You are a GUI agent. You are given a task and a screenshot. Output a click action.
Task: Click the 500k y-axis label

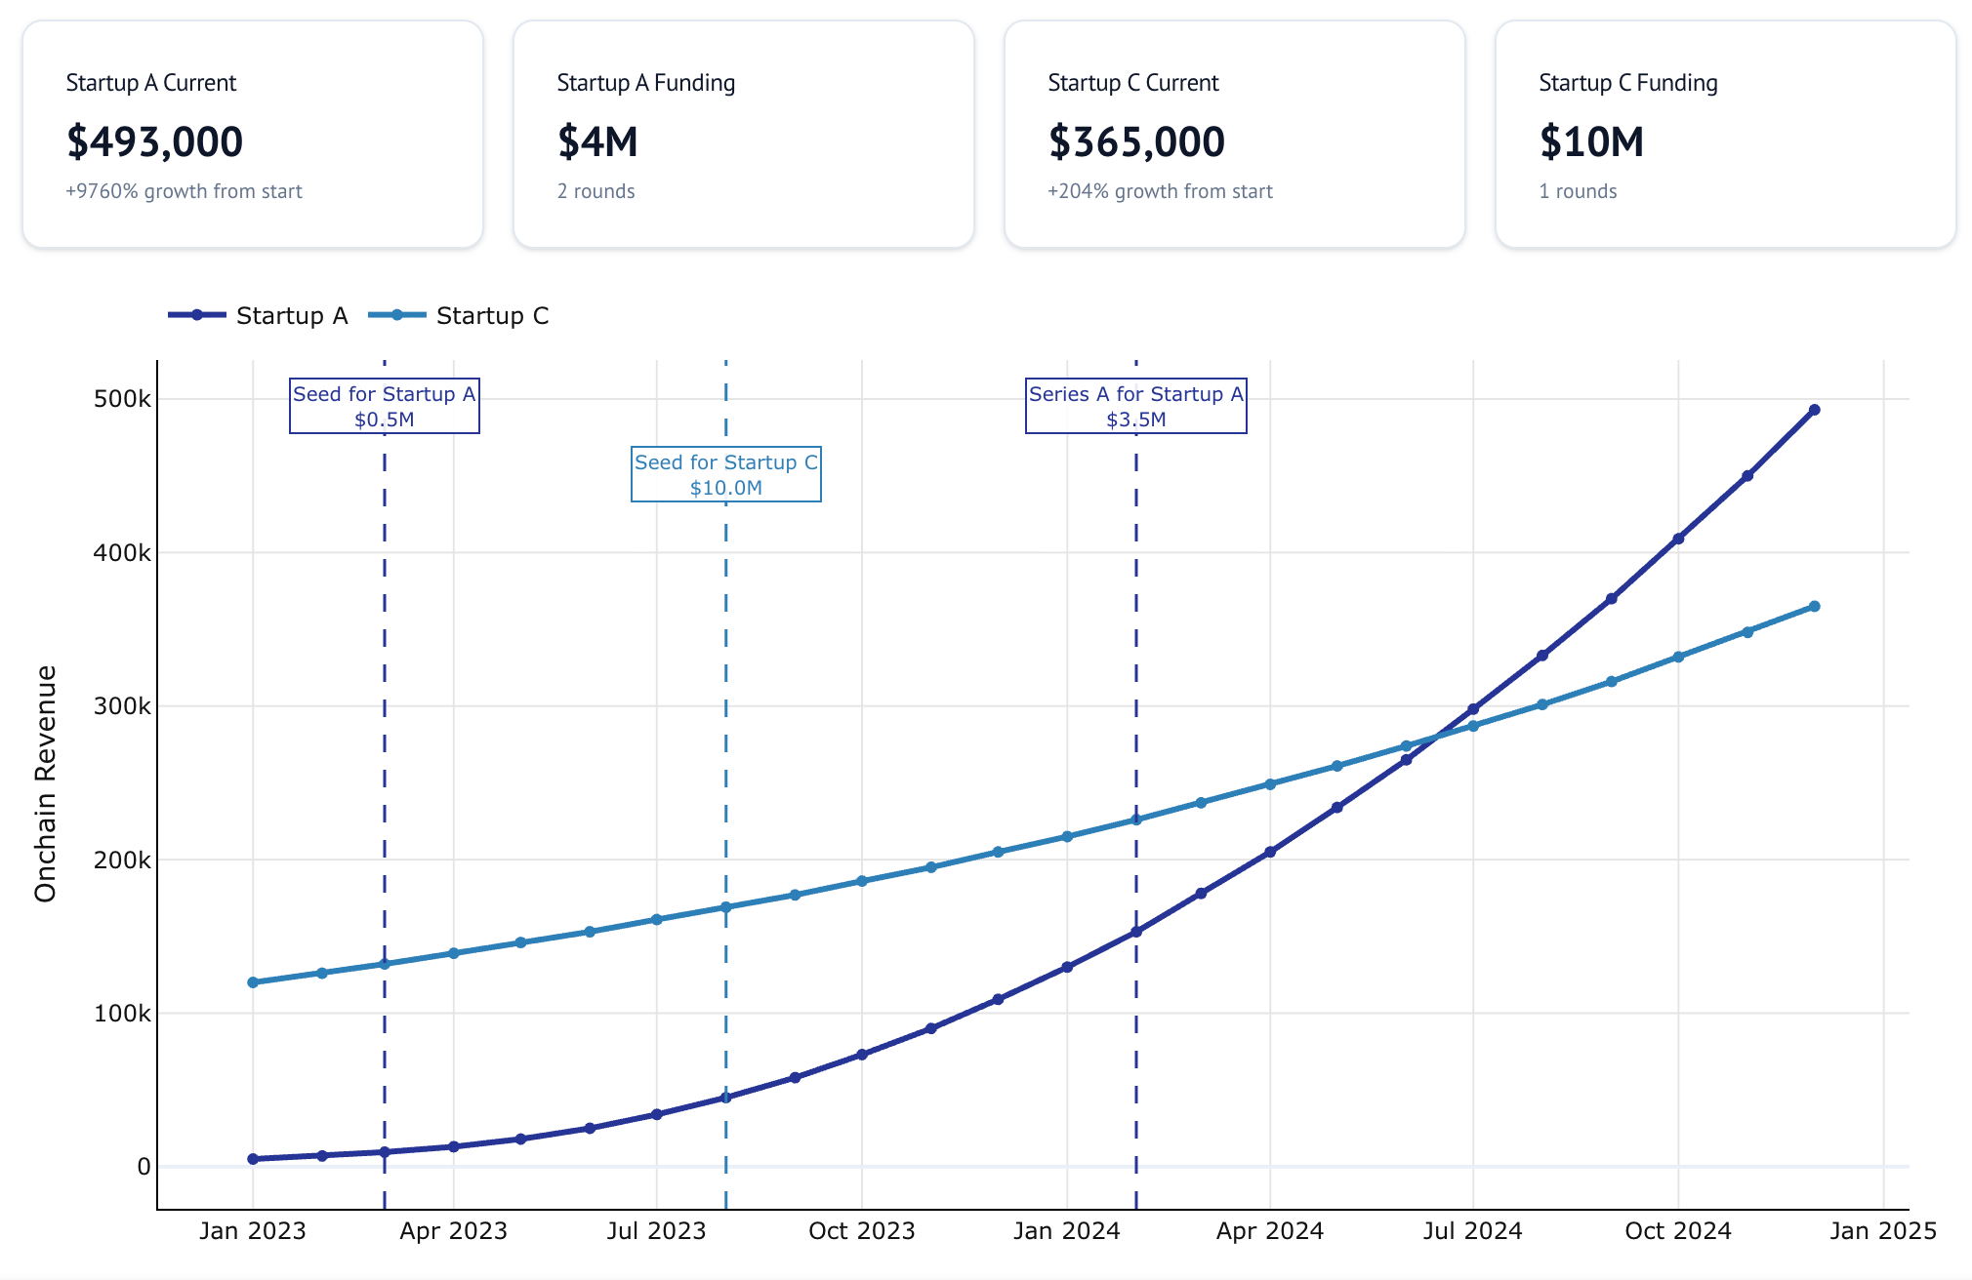tap(122, 399)
